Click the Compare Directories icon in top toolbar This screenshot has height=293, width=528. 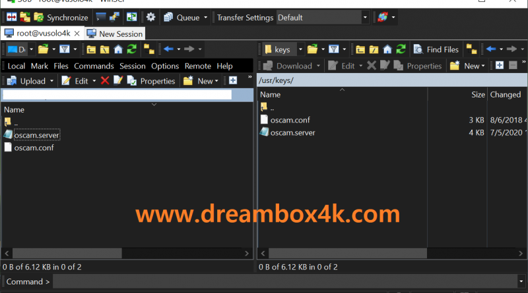(x=11, y=17)
